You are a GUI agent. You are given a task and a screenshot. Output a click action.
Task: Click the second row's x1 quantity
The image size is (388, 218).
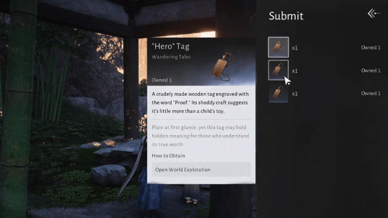click(294, 71)
